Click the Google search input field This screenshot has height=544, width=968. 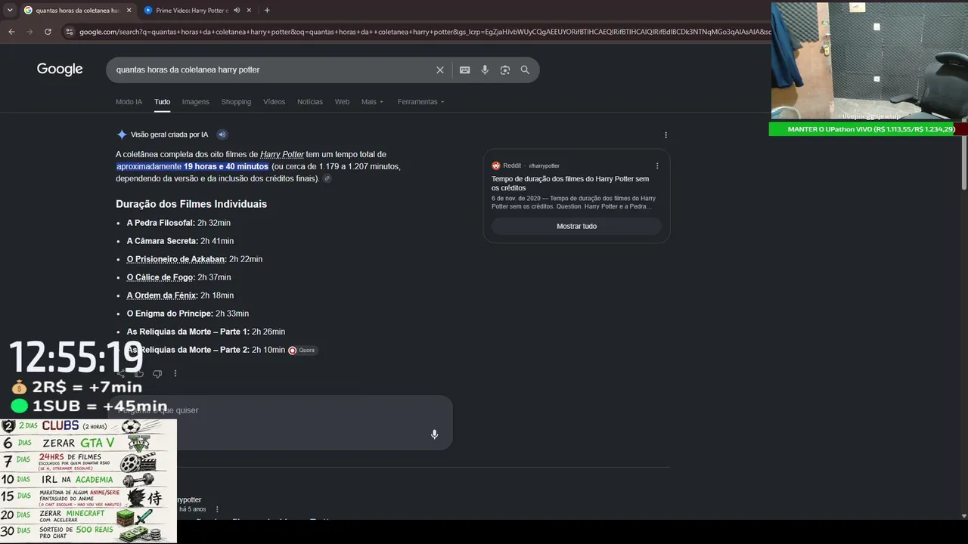point(272,70)
